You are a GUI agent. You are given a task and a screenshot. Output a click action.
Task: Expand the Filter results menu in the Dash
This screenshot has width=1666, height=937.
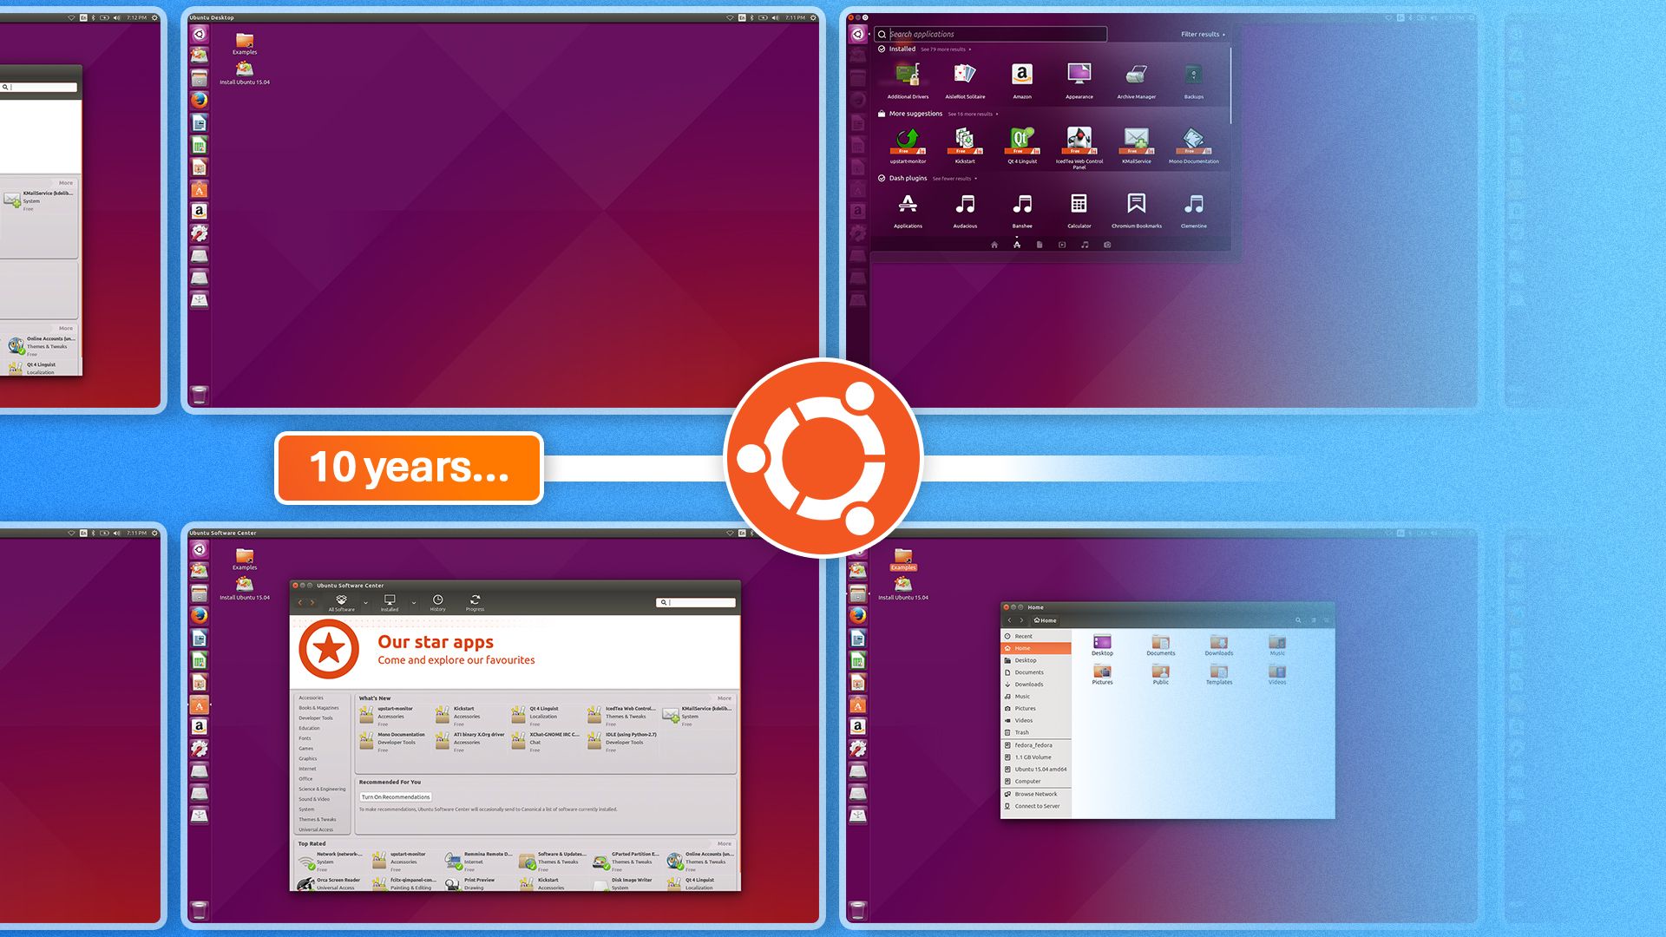tap(1200, 34)
